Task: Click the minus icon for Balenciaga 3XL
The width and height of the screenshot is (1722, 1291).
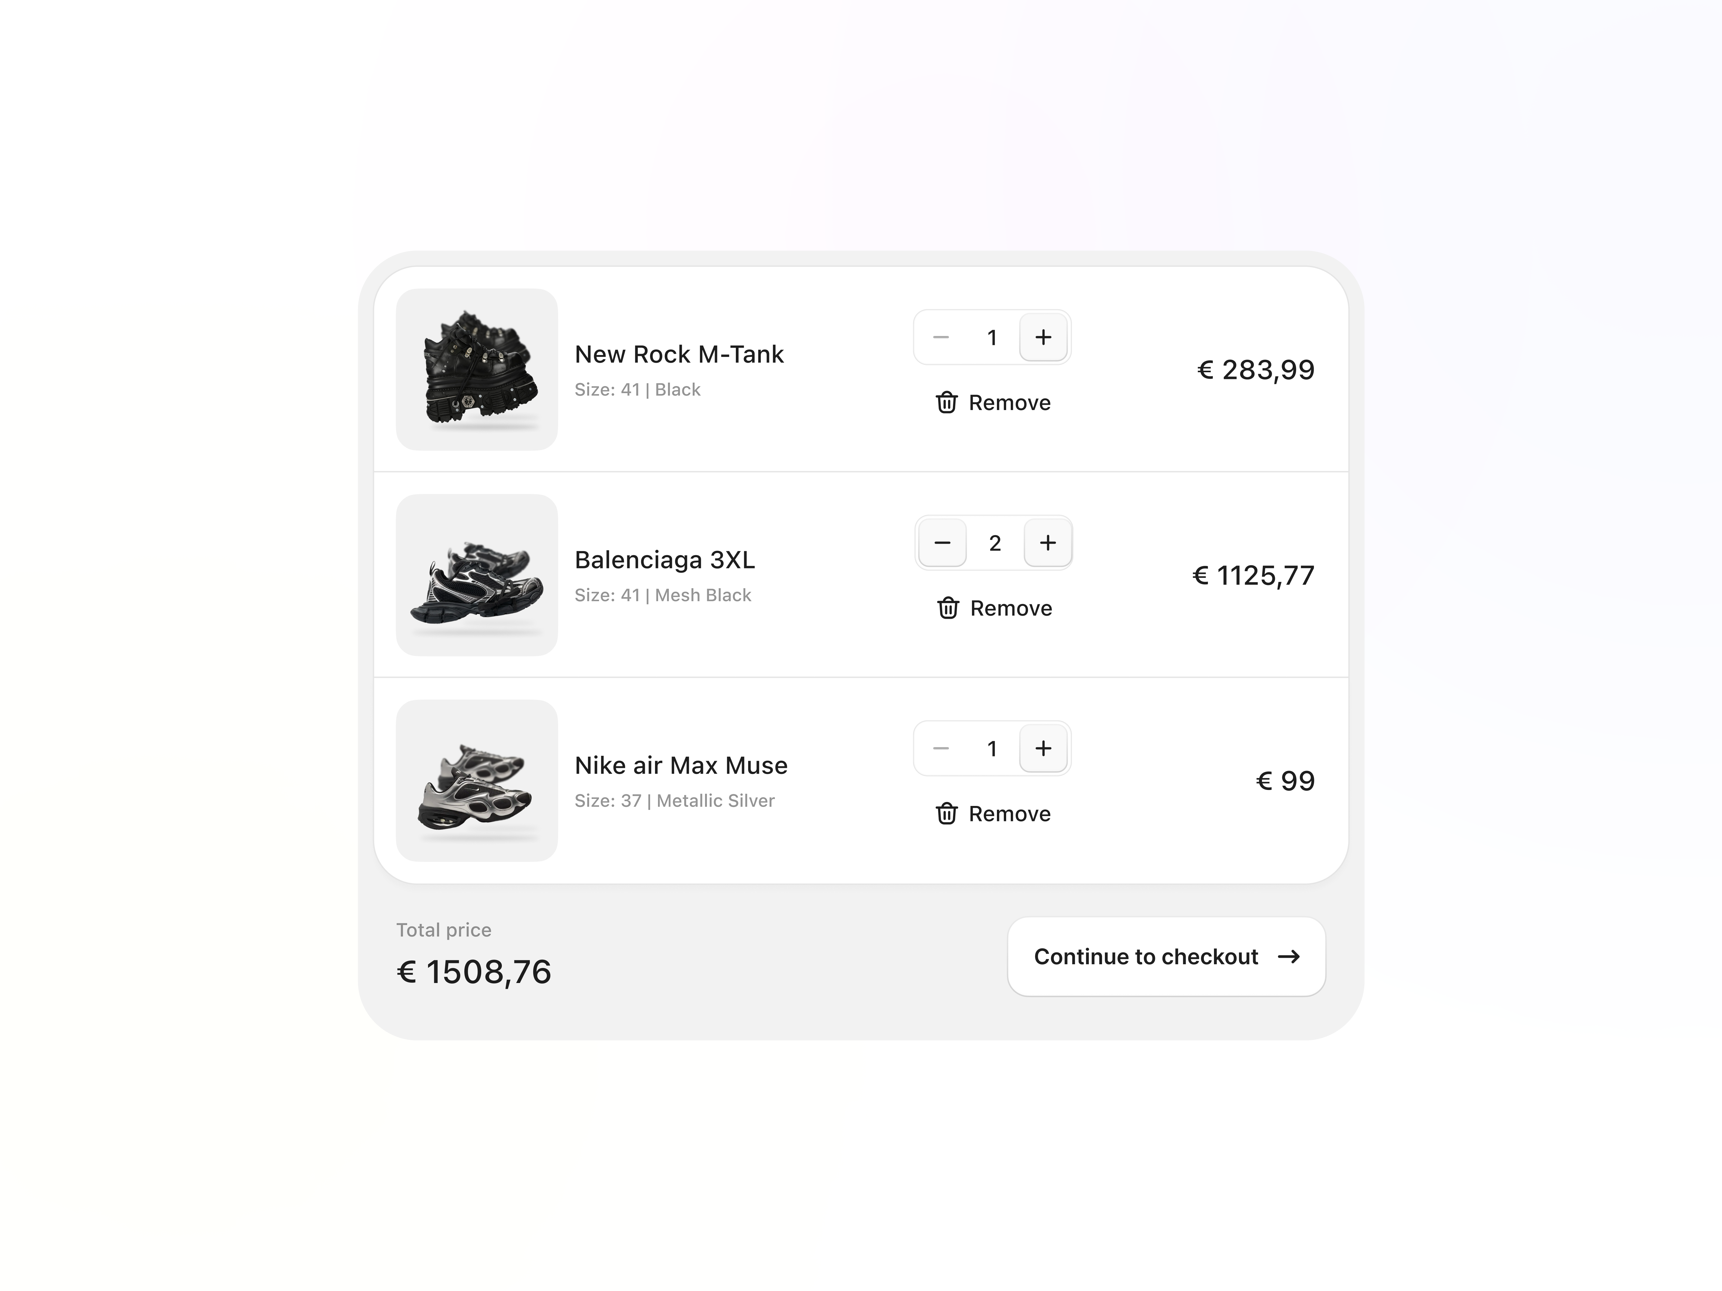Action: pos(942,543)
